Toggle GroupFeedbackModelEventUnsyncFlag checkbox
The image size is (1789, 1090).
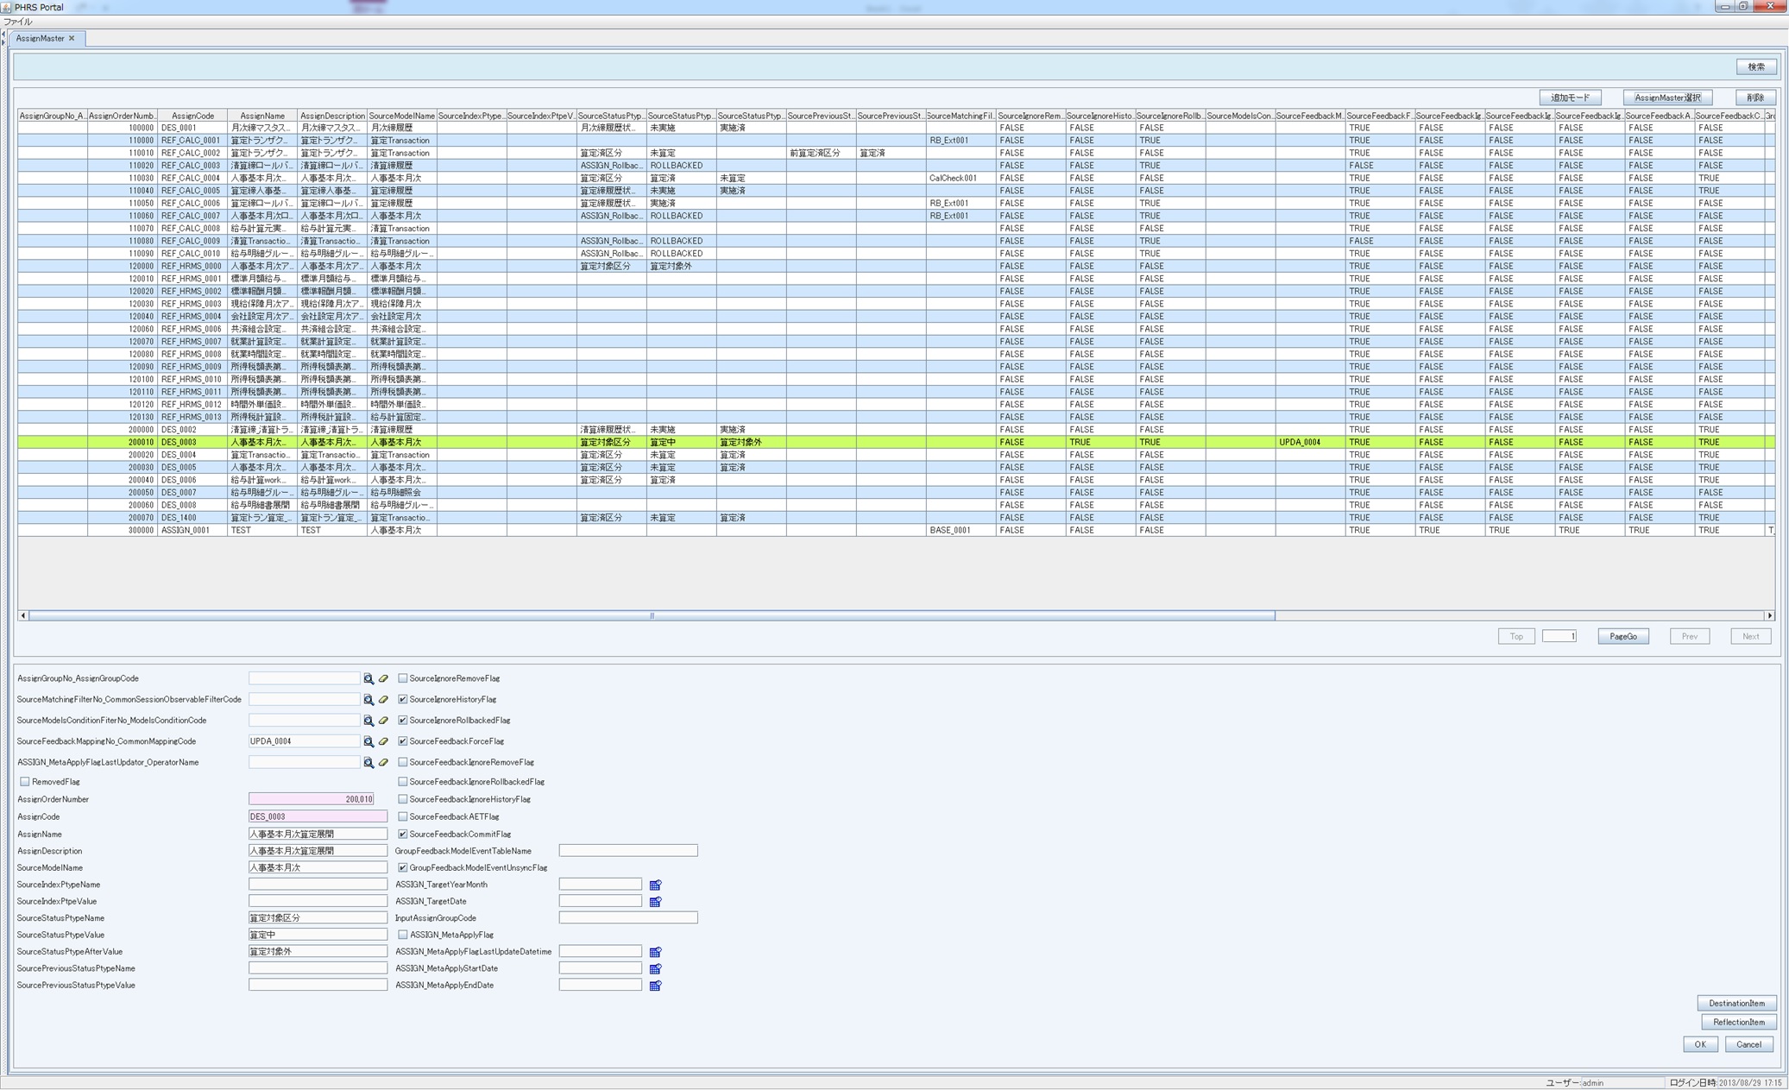pos(402,867)
